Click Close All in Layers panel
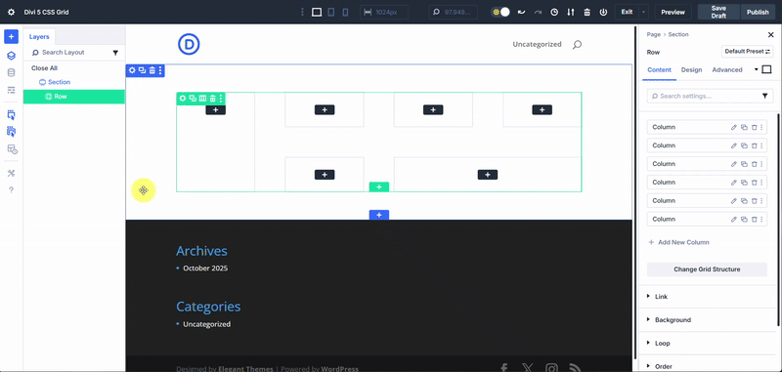Image resolution: width=782 pixels, height=372 pixels. 44,68
